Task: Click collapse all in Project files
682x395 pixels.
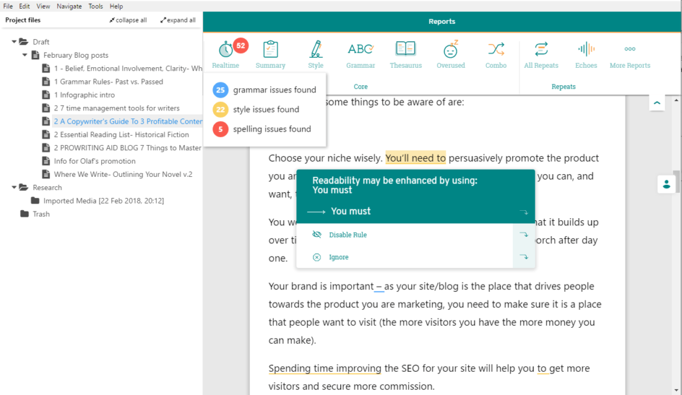Action: point(127,20)
